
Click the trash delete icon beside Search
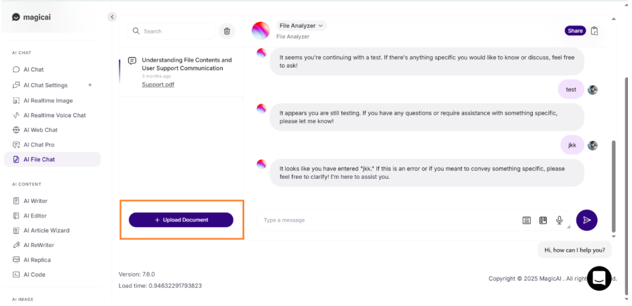(x=227, y=31)
